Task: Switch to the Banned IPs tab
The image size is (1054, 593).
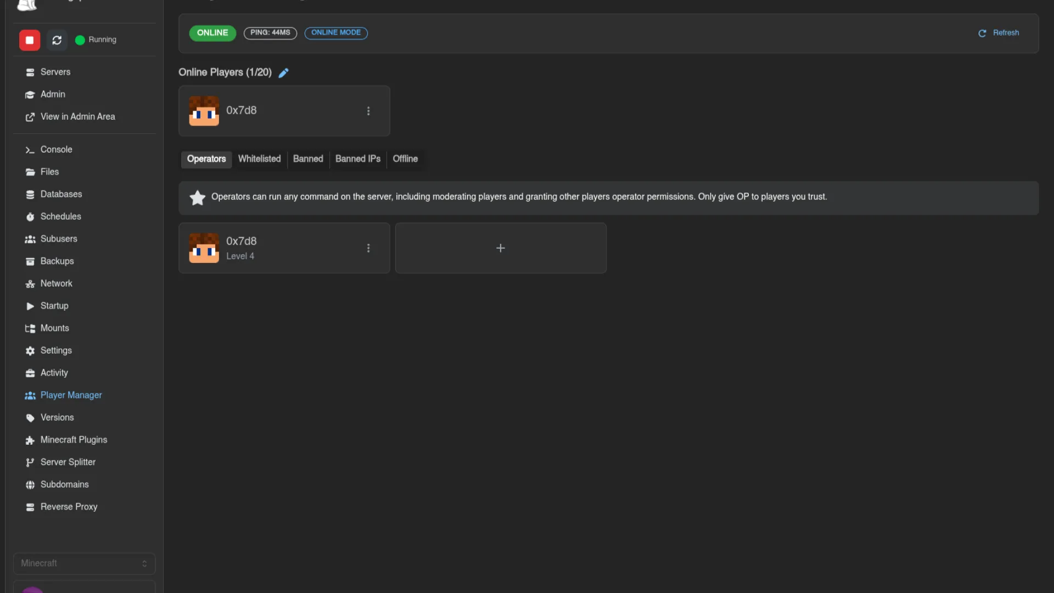Action: pyautogui.click(x=358, y=159)
